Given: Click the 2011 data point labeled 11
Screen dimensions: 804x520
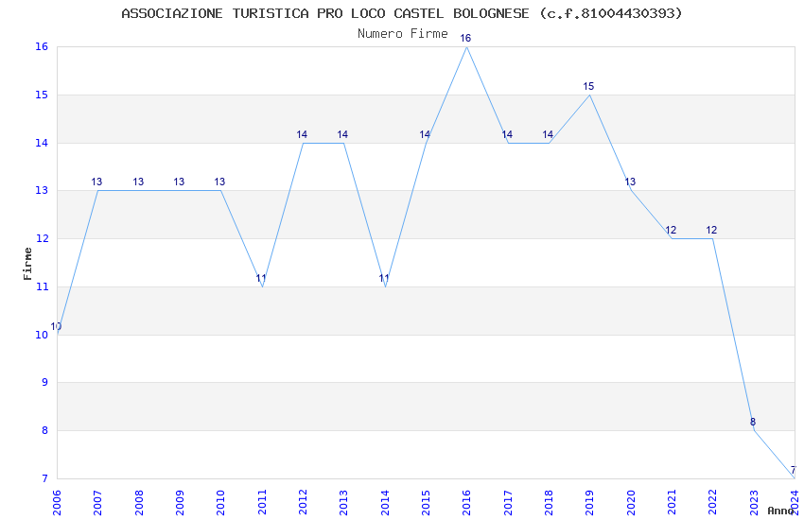Looking at the screenshot, I should 261,278.
